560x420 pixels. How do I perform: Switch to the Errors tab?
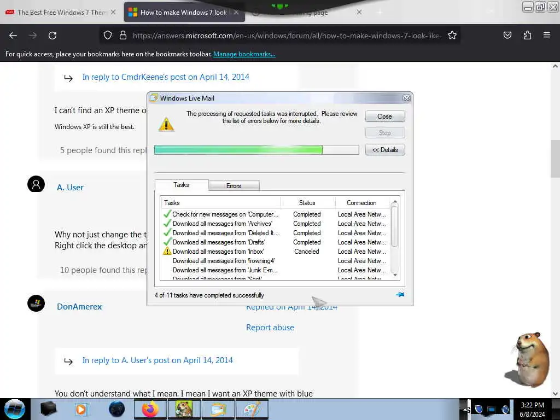pos(234,186)
